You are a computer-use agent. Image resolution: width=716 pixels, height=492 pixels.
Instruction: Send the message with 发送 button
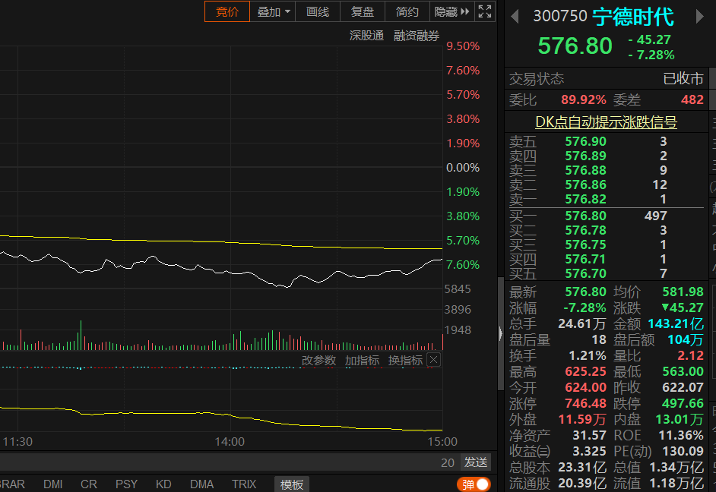pyautogui.click(x=476, y=462)
